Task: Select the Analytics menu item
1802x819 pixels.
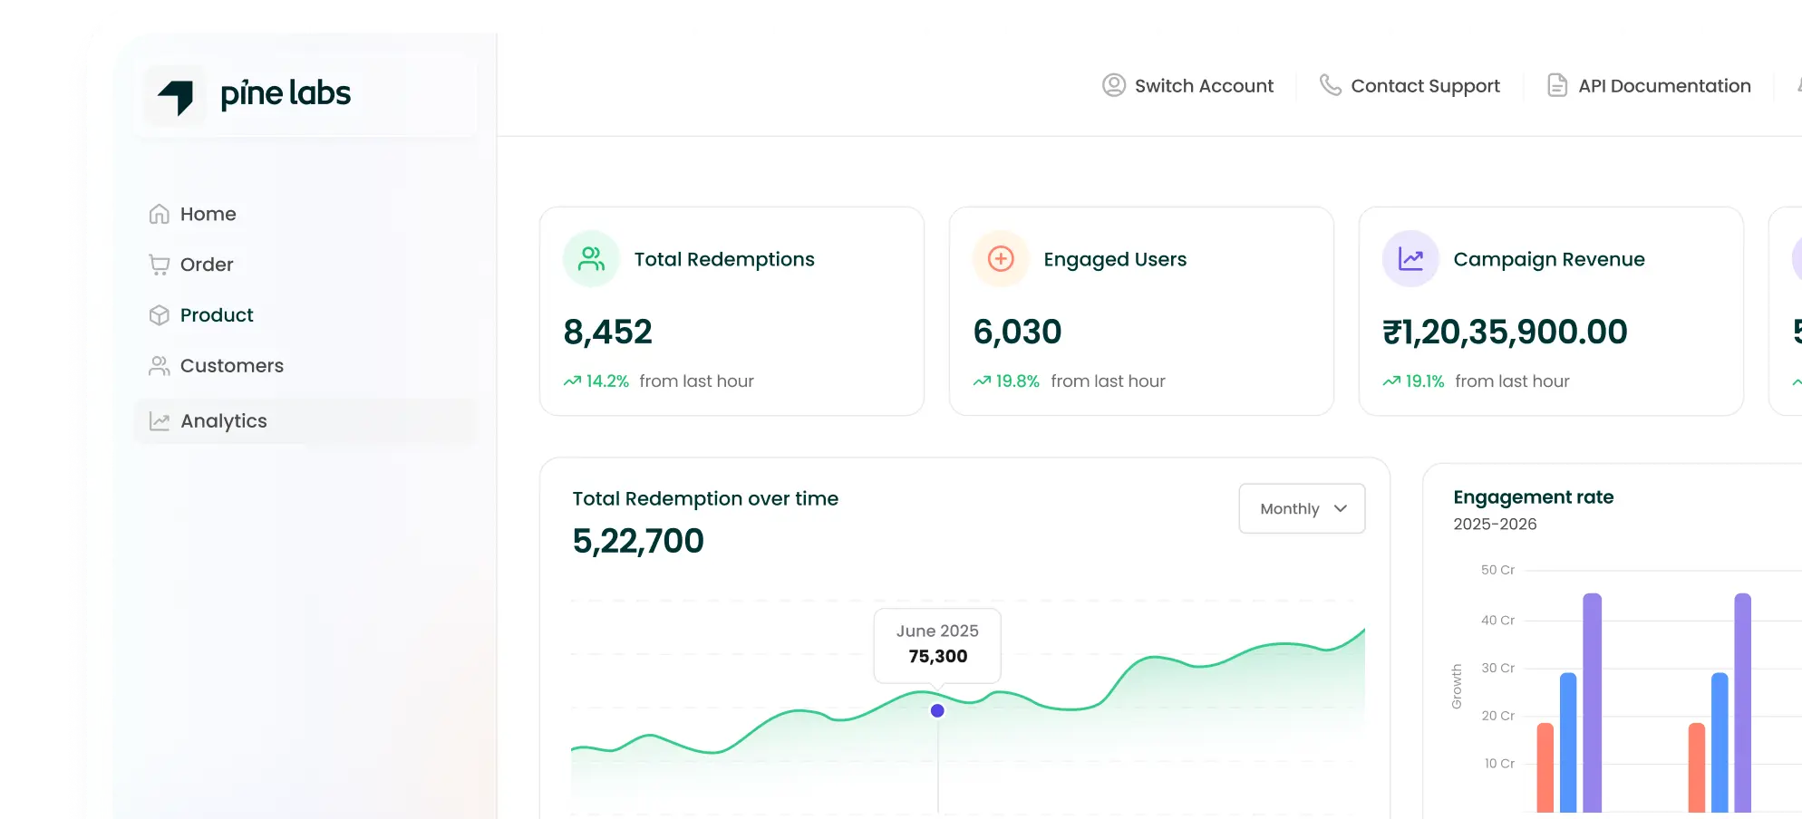Action: [x=305, y=421]
